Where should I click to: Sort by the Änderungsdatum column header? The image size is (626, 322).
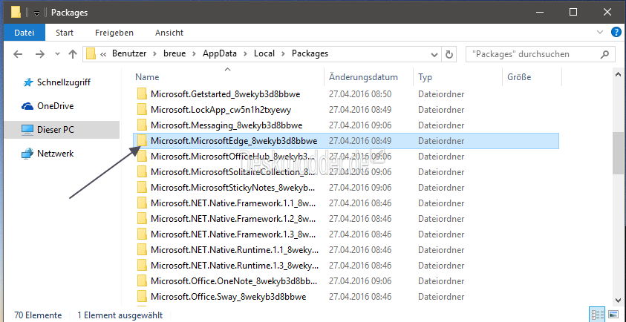click(363, 77)
